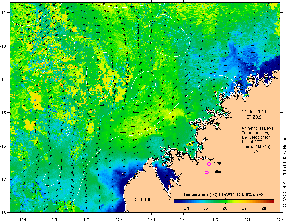Click the 24 tick label on colorbar
The image size is (287, 222).
click(x=187, y=208)
